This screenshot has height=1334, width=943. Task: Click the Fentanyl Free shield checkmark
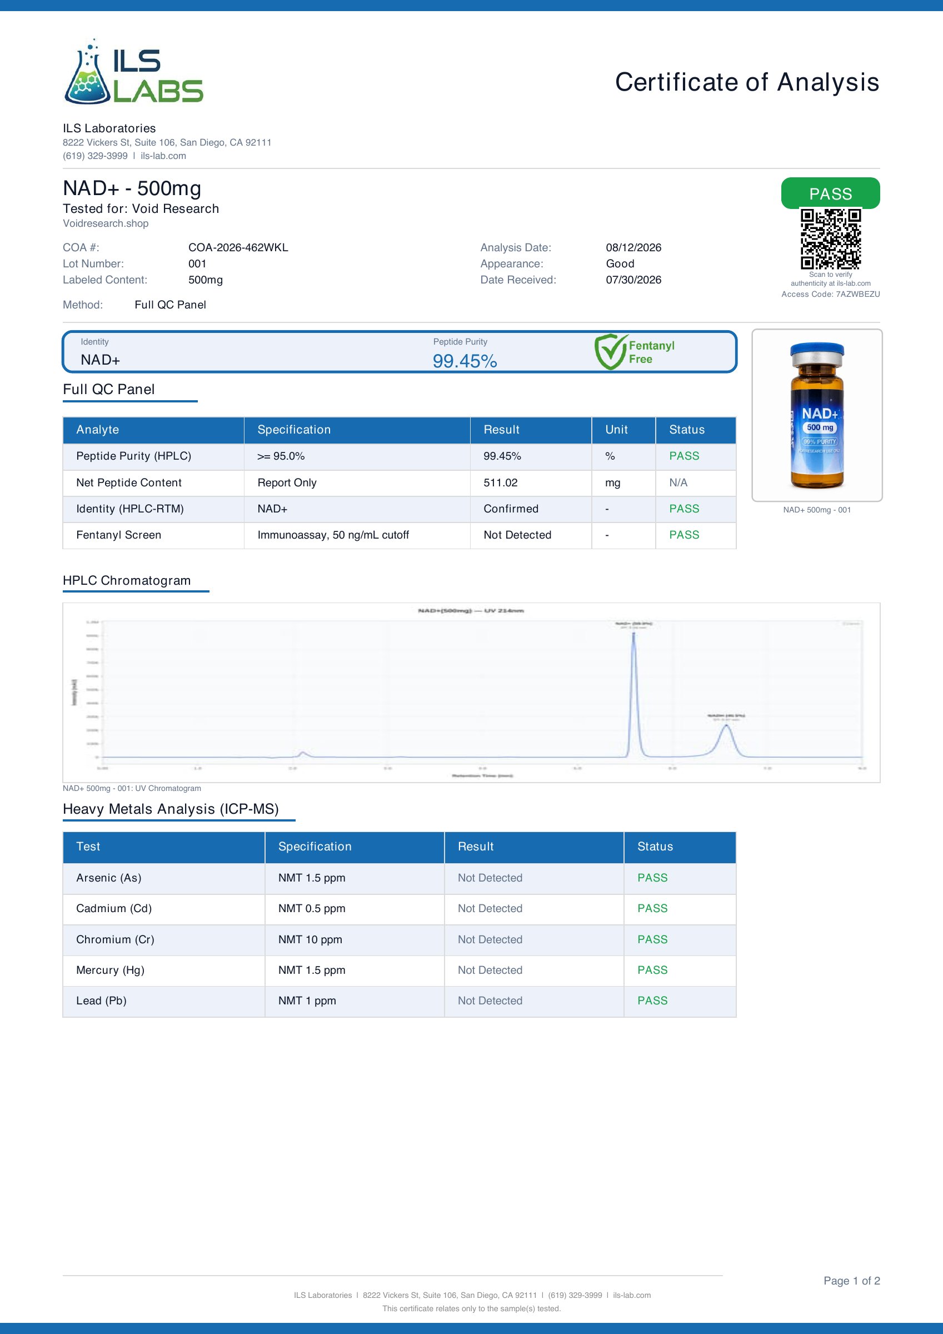(610, 351)
